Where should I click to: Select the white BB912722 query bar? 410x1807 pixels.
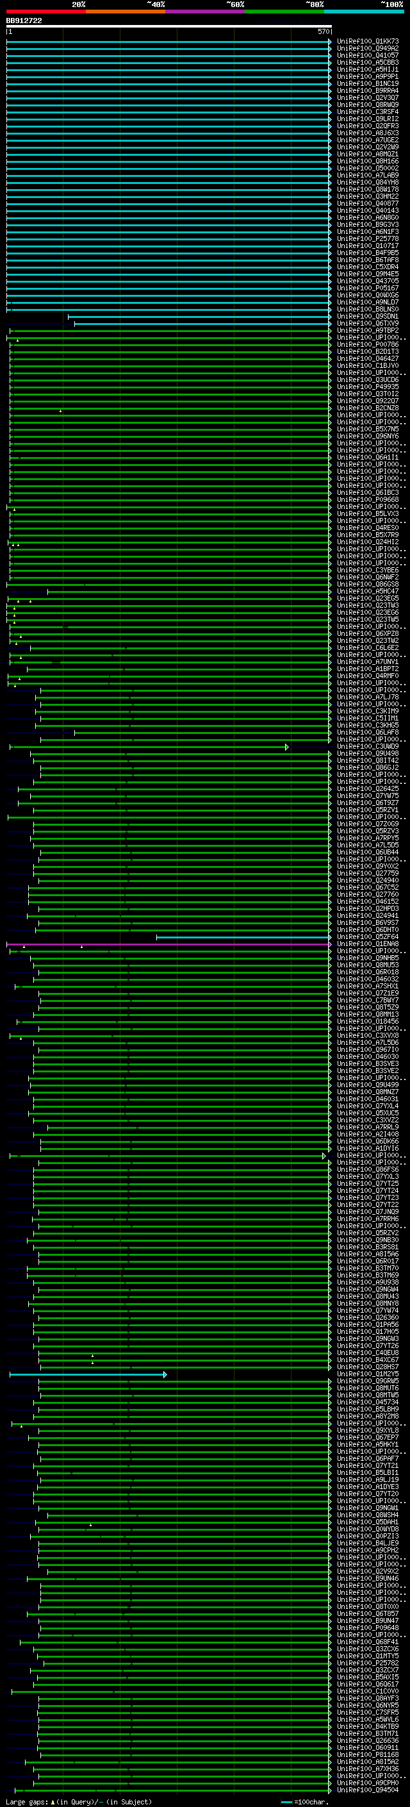point(169,27)
